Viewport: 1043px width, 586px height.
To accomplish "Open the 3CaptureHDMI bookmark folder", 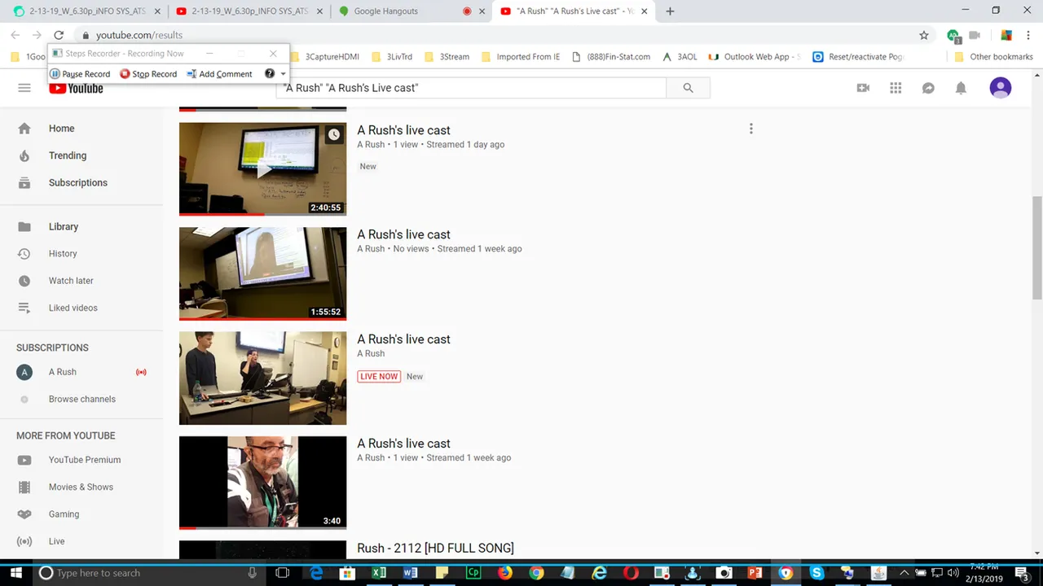I will click(325, 57).
